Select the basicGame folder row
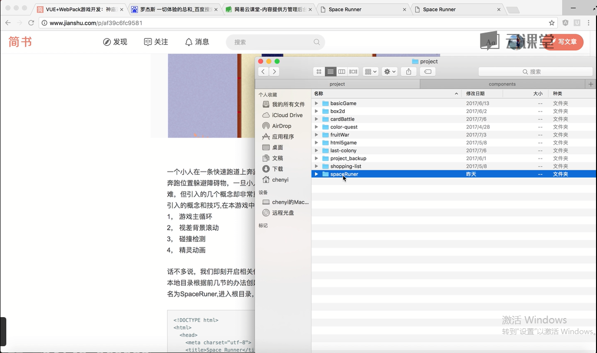The width and height of the screenshot is (597, 353). 454,103
